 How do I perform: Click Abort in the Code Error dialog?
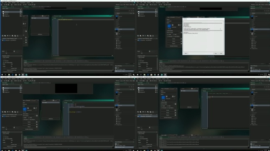[x=186, y=54]
